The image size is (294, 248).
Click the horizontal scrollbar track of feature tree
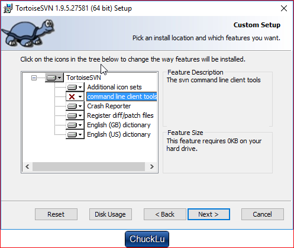[89, 167]
